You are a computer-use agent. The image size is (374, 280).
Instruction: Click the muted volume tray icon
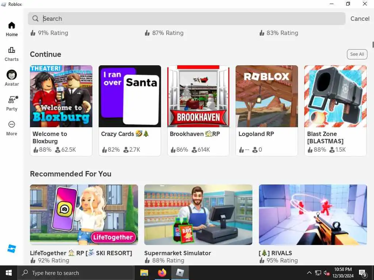[x=327, y=273]
